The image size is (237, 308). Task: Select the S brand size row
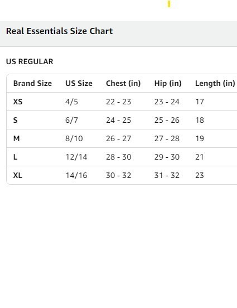coord(122,120)
